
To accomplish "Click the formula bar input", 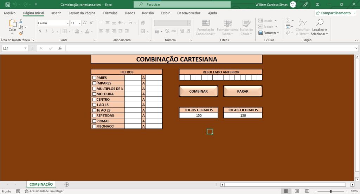I will 210,48.
